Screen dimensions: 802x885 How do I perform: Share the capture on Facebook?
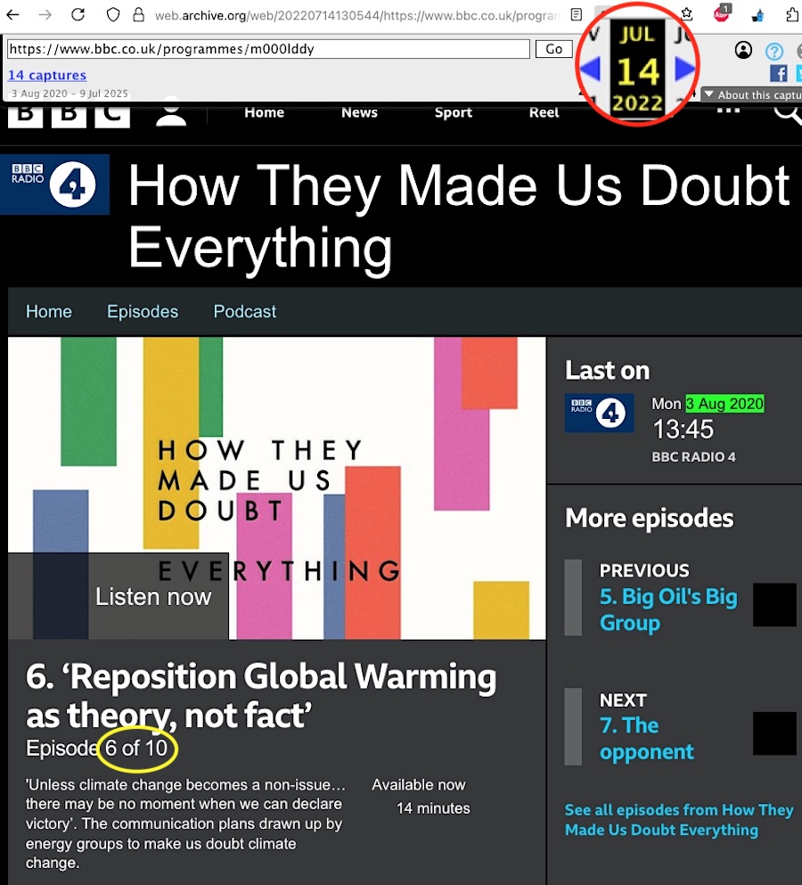(x=778, y=73)
